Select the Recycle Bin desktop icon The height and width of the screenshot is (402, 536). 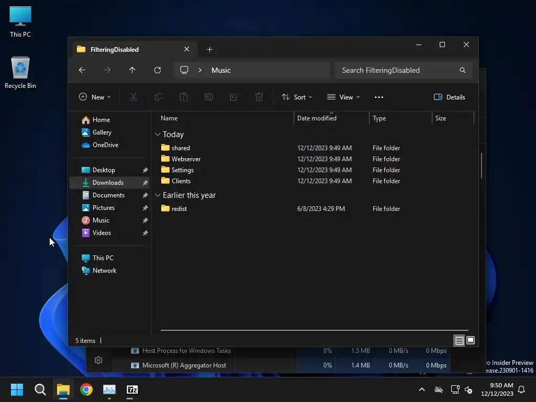[x=20, y=72]
